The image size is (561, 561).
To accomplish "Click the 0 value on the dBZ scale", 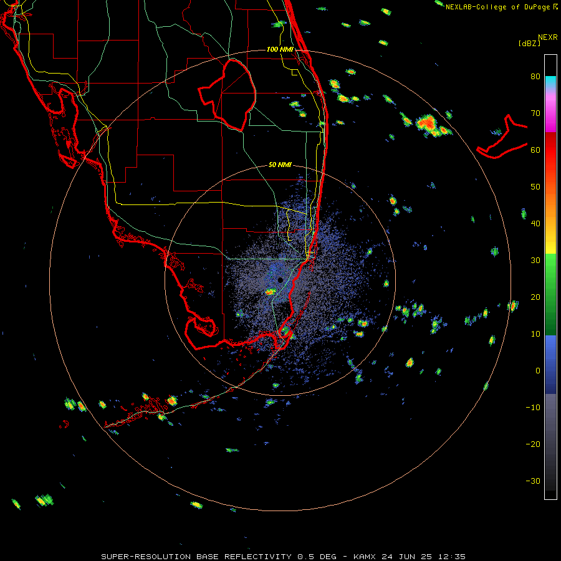I will tap(538, 371).
